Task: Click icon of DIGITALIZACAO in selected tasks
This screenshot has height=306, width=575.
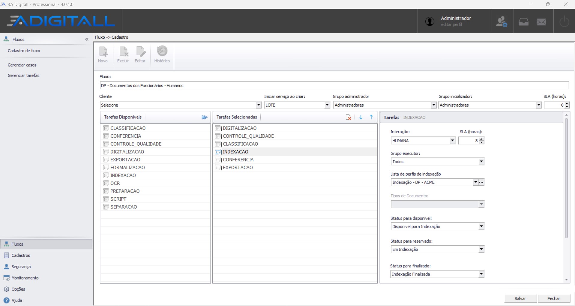Action: (x=218, y=128)
